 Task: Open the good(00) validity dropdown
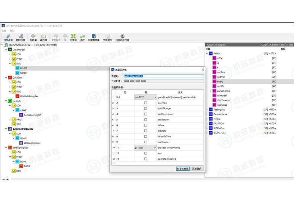[x=145, y=97]
